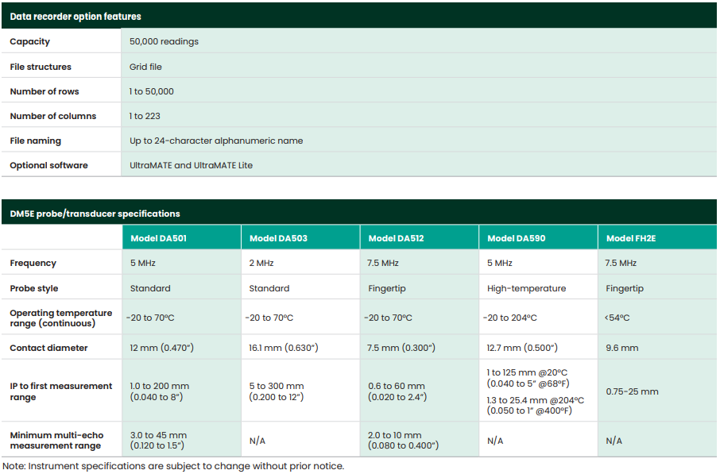Click the '0.75-25 mm' measurement range cell
Image resolution: width=720 pixels, height=474 pixels.
(x=632, y=391)
